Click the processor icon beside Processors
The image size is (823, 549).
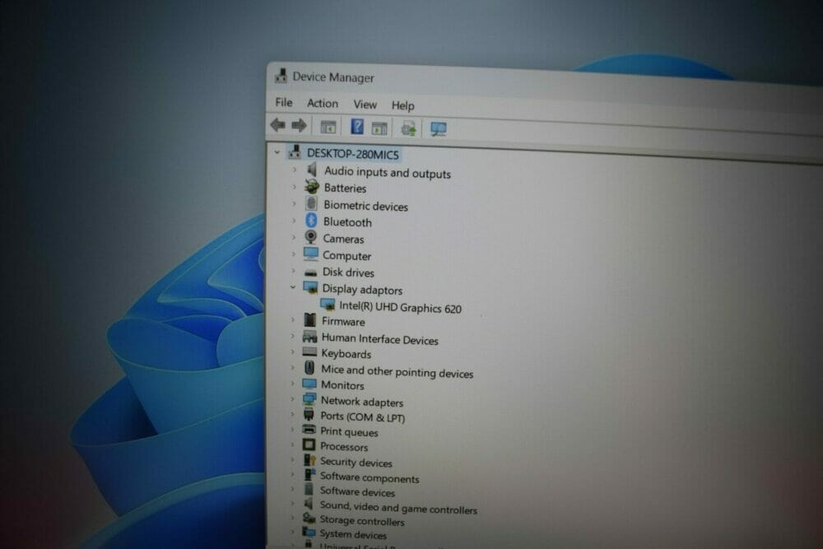(x=309, y=444)
